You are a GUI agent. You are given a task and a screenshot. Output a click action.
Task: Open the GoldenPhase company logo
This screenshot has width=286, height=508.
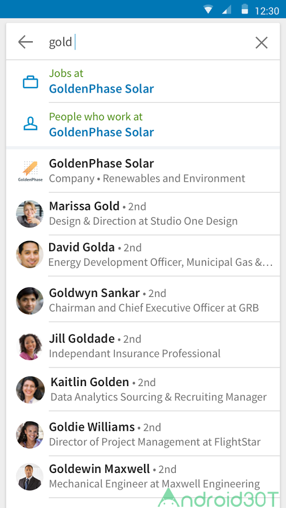coord(30,170)
